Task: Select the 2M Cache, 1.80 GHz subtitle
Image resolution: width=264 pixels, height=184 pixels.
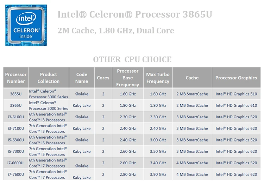Action: pyautogui.click(x=116, y=31)
